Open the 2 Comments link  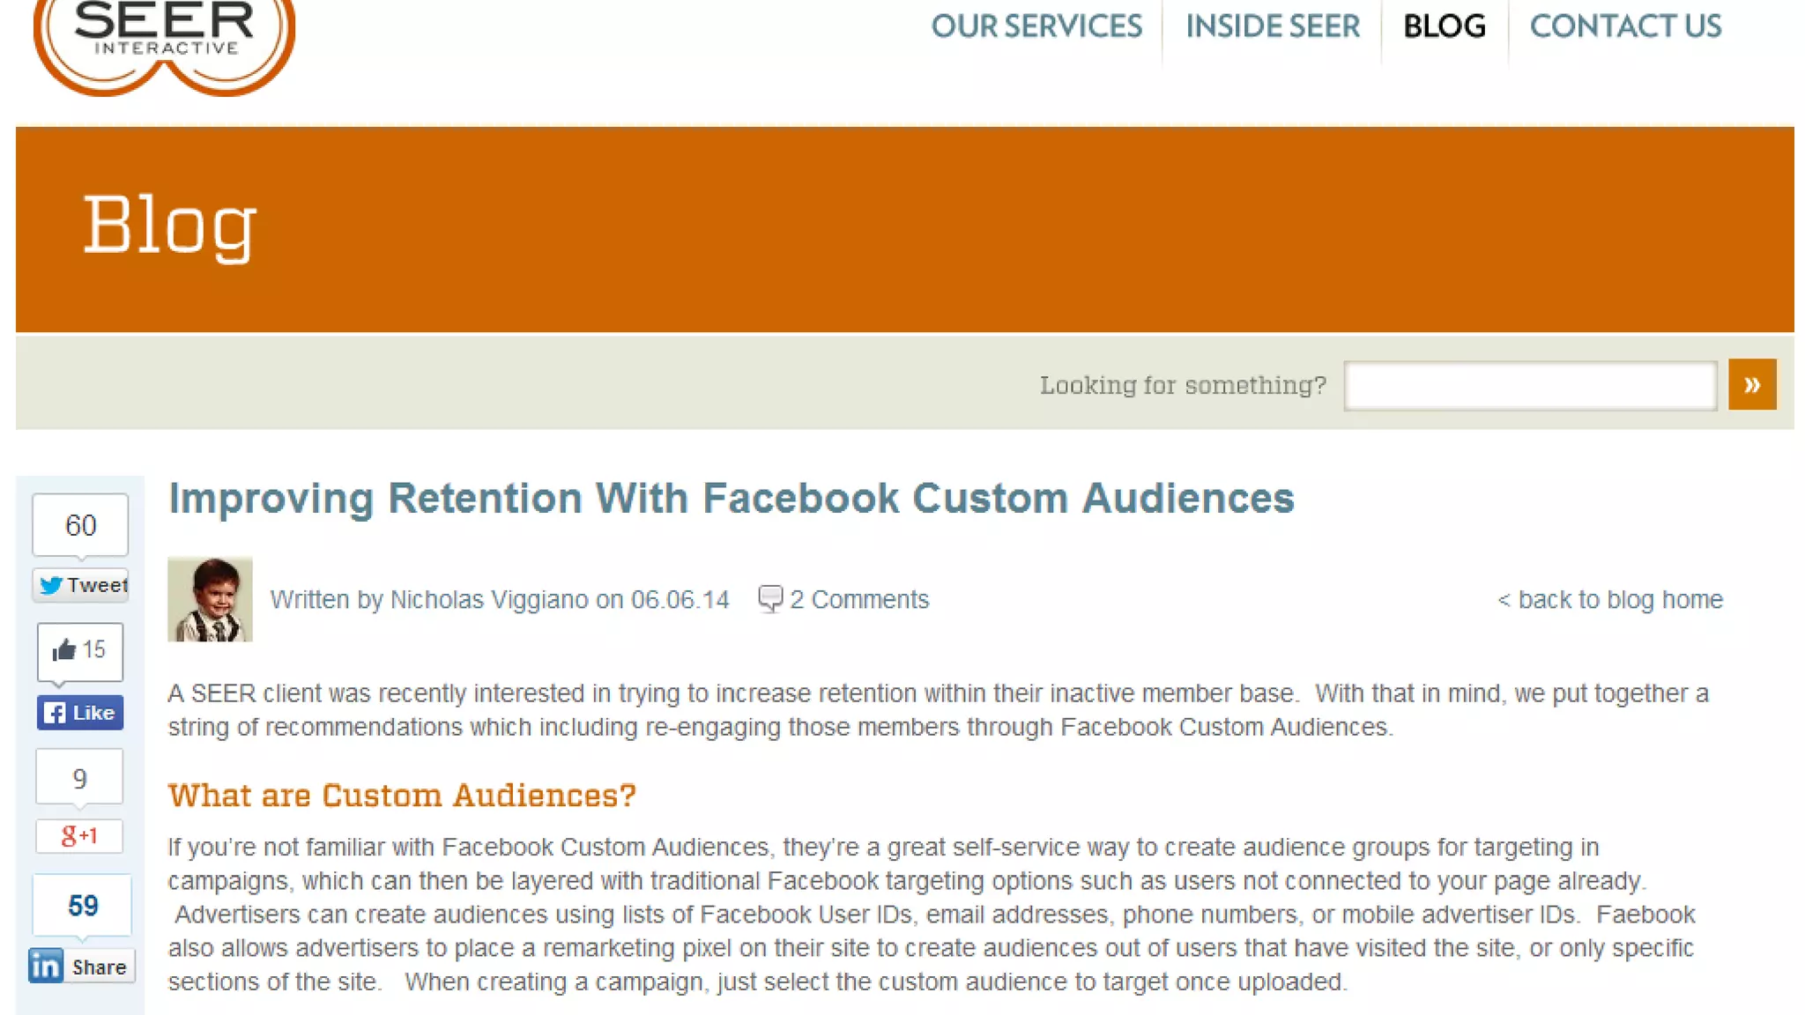(859, 600)
